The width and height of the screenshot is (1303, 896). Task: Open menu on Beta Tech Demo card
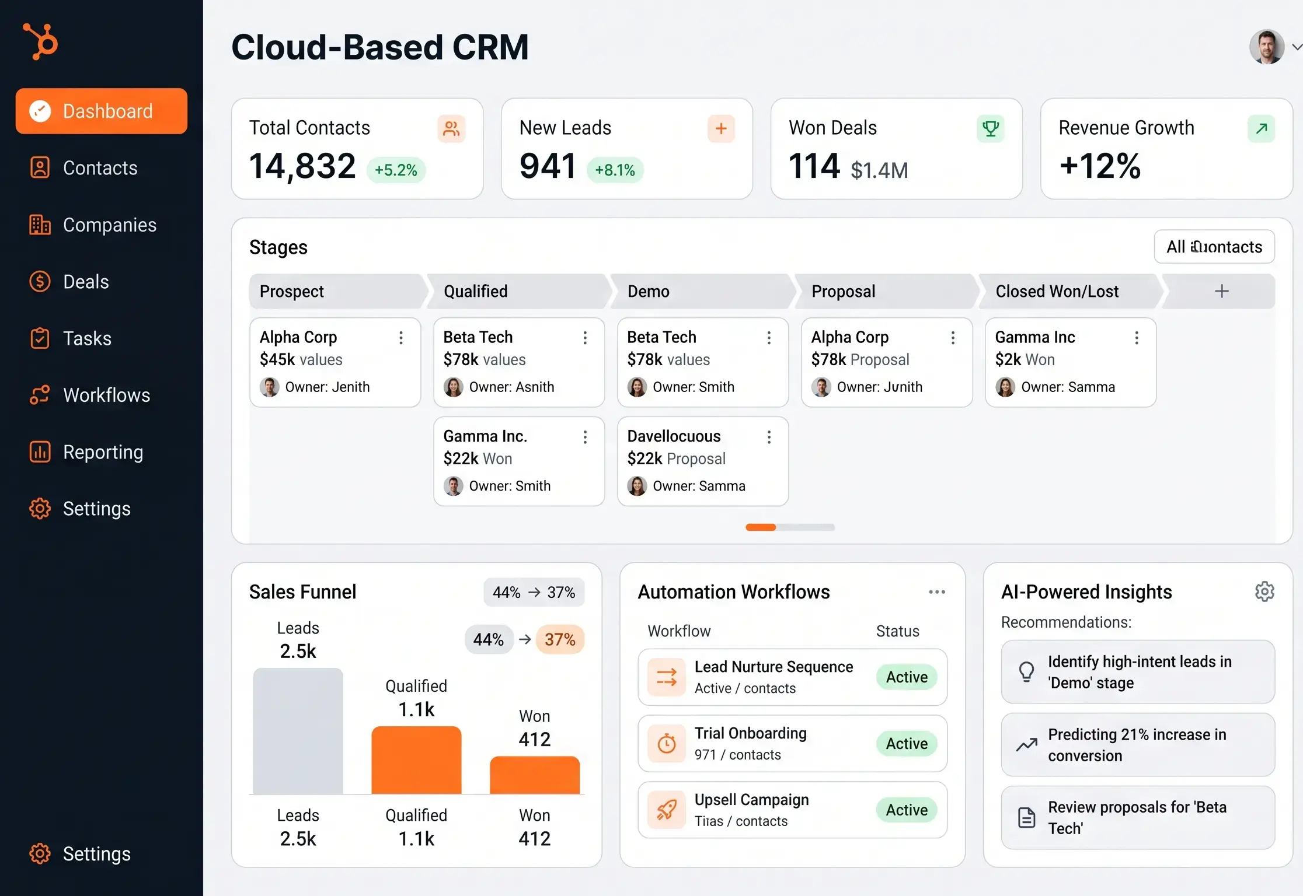click(x=769, y=338)
